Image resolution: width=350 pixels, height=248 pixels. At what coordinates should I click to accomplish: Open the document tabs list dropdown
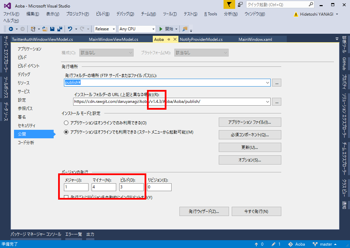[x=337, y=39]
